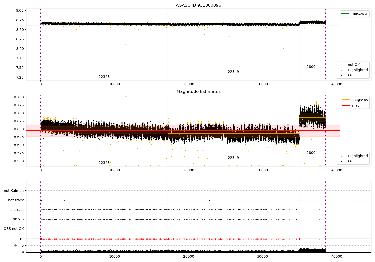Select the orange mag OBSID legend line sample
The image size is (375, 262).
click(x=346, y=100)
